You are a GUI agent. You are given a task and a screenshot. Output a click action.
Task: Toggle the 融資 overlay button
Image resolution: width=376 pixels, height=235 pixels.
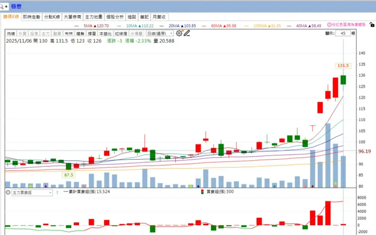57,34
